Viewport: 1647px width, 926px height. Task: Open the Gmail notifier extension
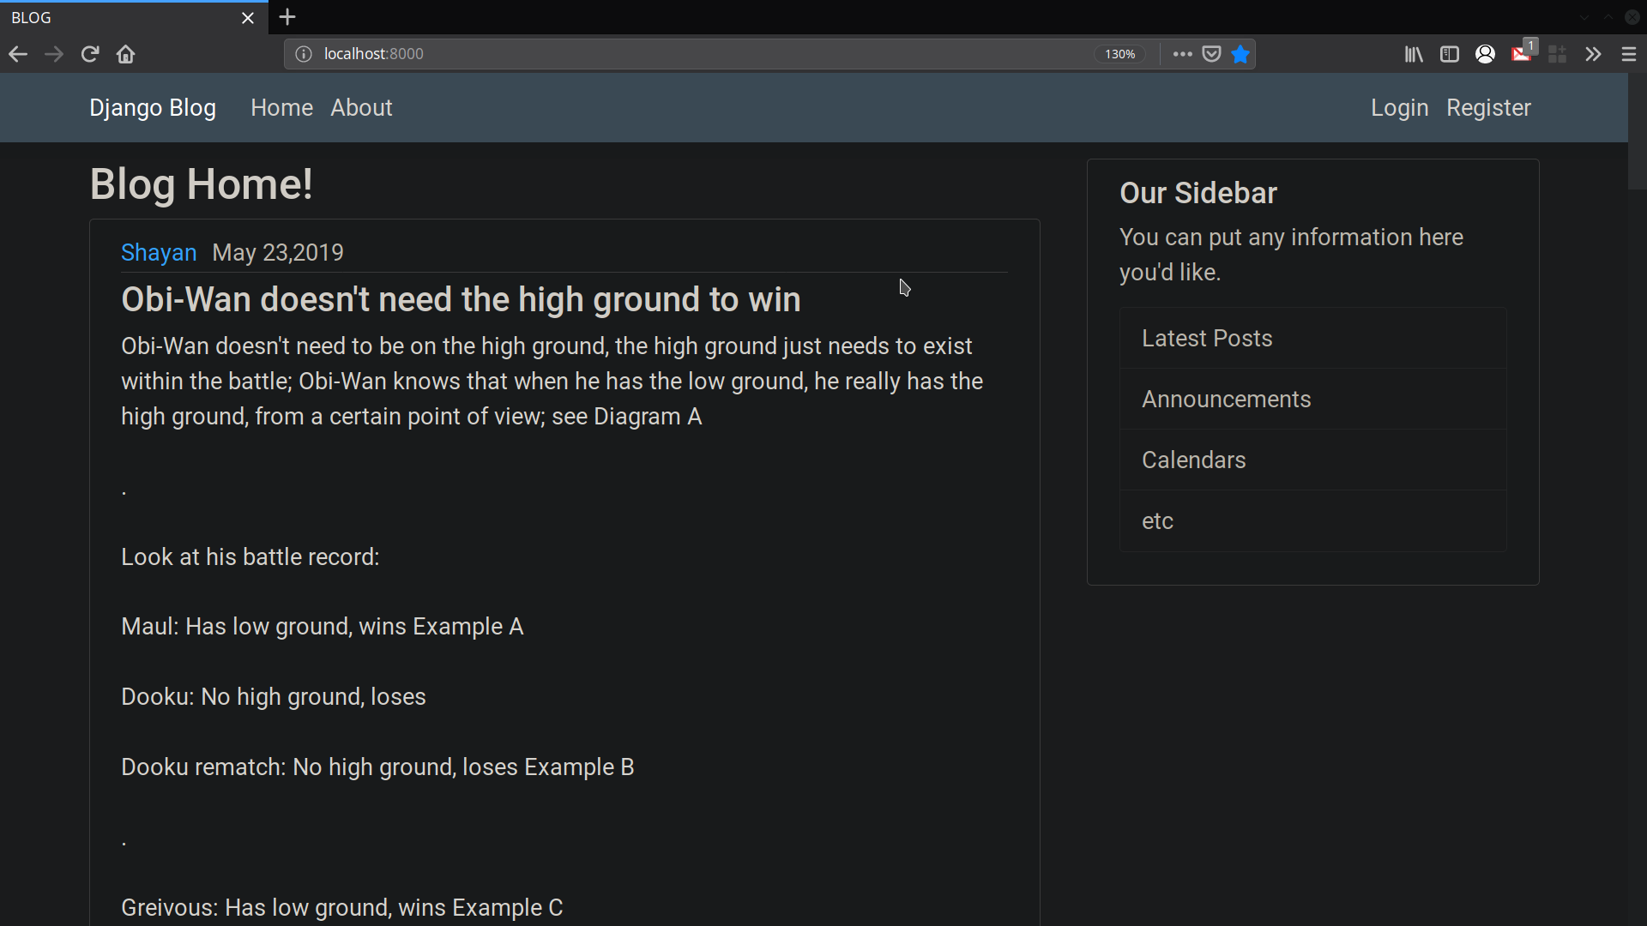[x=1522, y=54]
